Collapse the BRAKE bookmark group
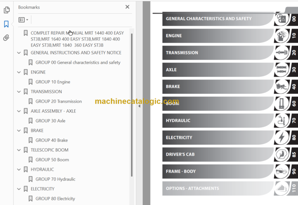This screenshot has width=298, height=205. (x=19, y=130)
